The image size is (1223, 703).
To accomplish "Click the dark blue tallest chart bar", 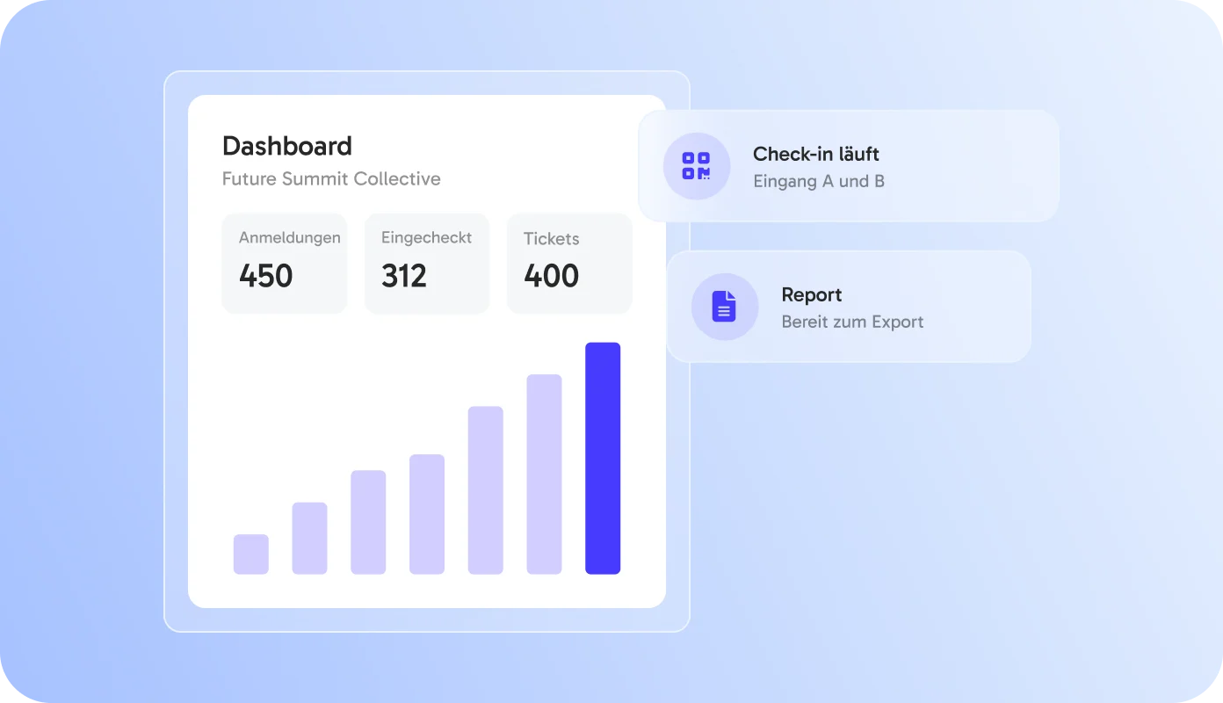I will [x=603, y=458].
